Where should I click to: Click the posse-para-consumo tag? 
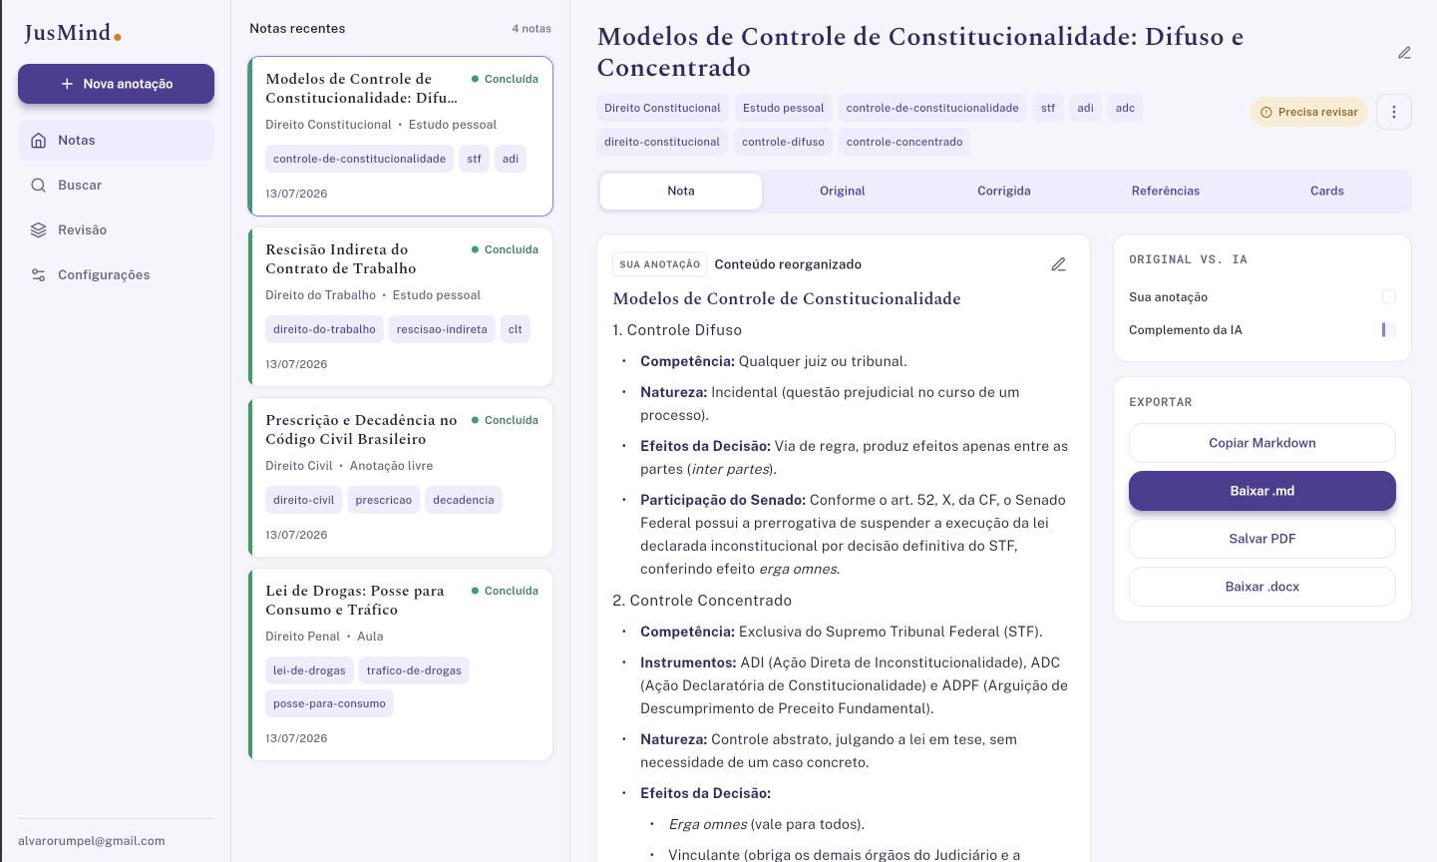(329, 703)
